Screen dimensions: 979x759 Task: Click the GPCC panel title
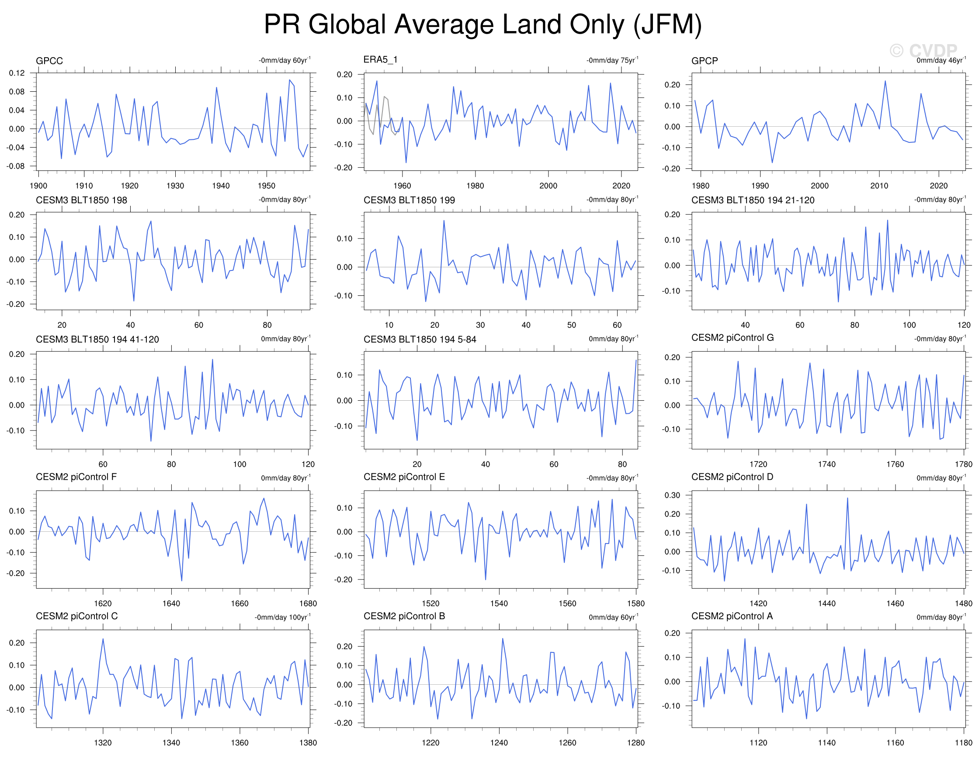click(49, 61)
